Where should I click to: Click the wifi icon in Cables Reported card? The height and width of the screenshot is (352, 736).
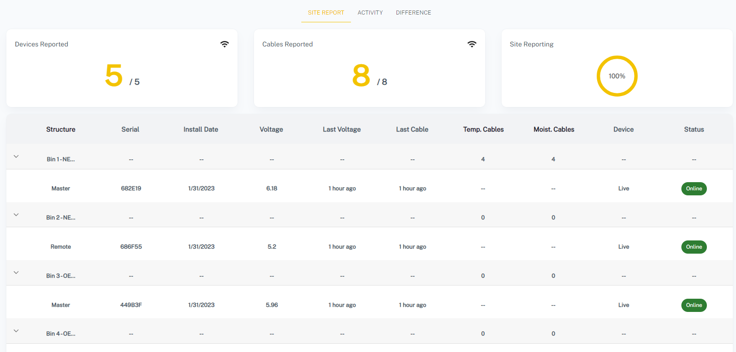point(472,44)
